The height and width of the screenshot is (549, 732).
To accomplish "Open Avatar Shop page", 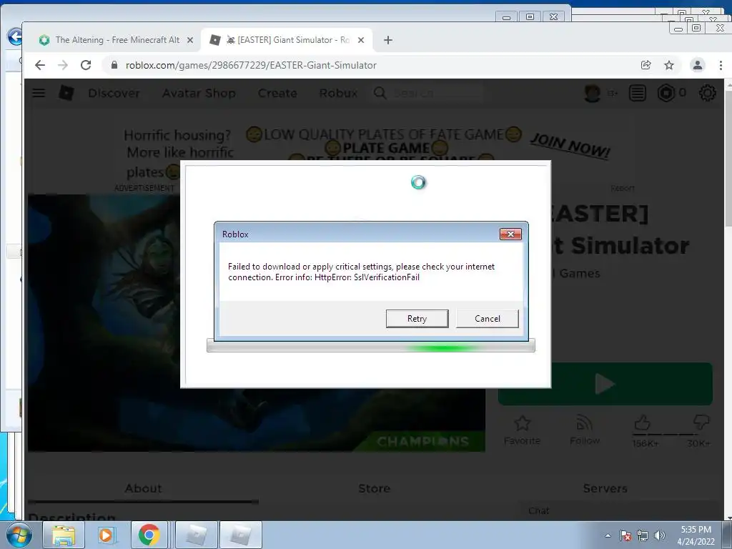I will click(x=199, y=94).
